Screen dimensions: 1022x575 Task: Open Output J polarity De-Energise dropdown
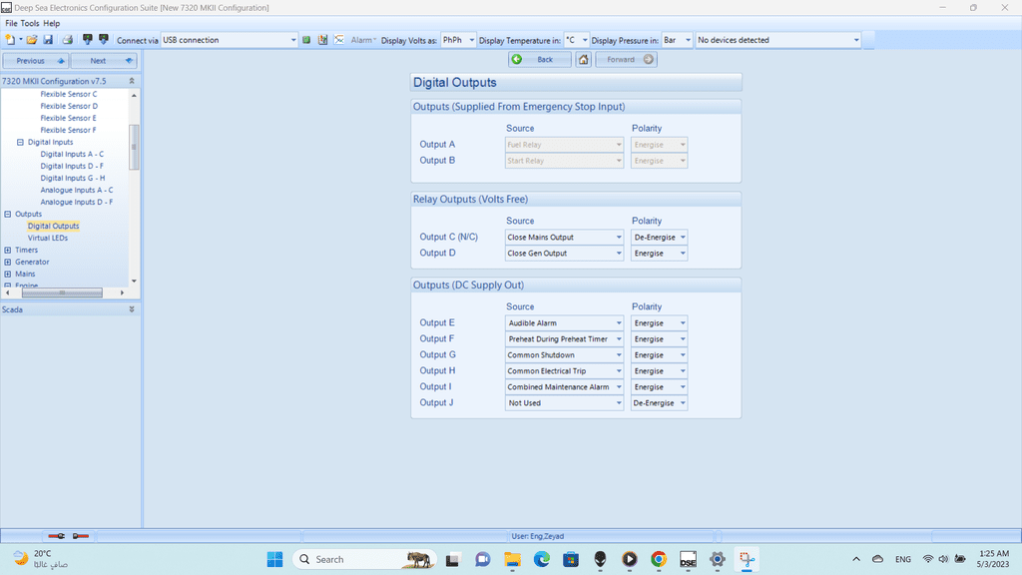[659, 403]
